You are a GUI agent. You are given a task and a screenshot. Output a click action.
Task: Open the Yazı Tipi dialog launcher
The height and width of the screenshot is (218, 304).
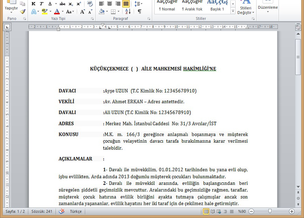(92, 18)
